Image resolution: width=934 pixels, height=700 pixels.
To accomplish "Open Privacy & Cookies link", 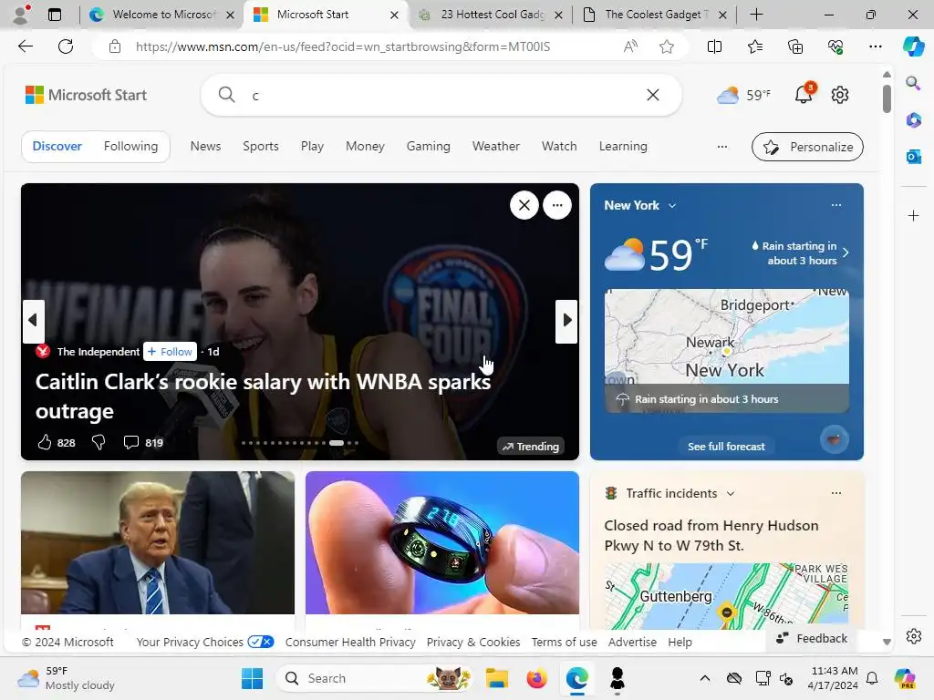I will click(473, 643).
